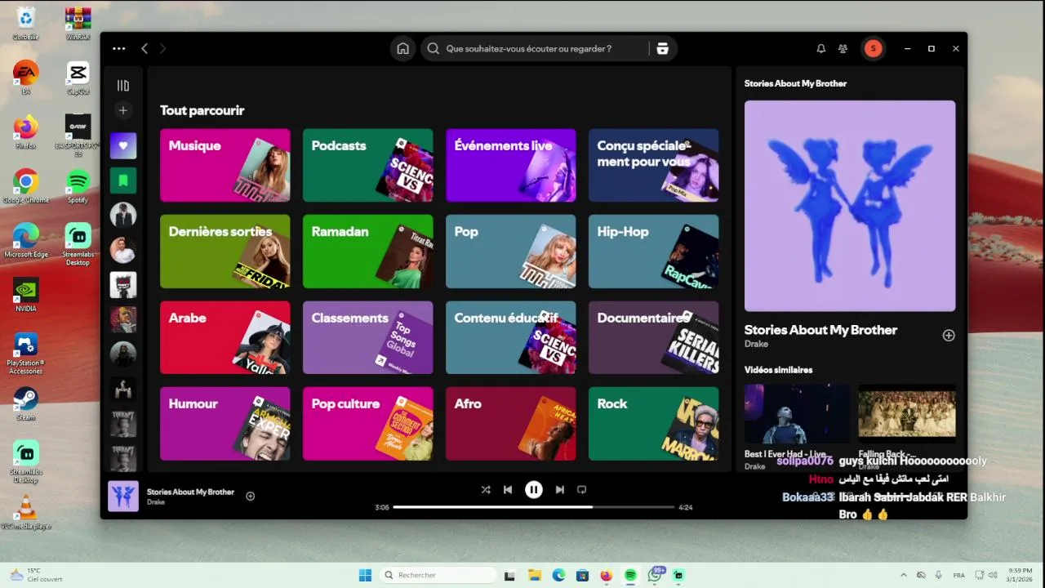Open Drake link under panel song title
The width and height of the screenshot is (1045, 588).
[x=756, y=345]
